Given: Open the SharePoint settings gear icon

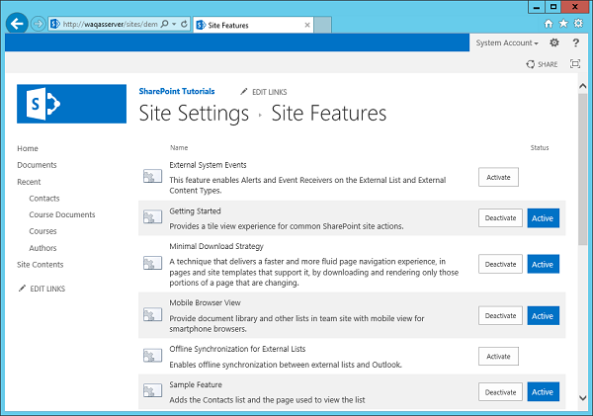Looking at the screenshot, I should [554, 43].
